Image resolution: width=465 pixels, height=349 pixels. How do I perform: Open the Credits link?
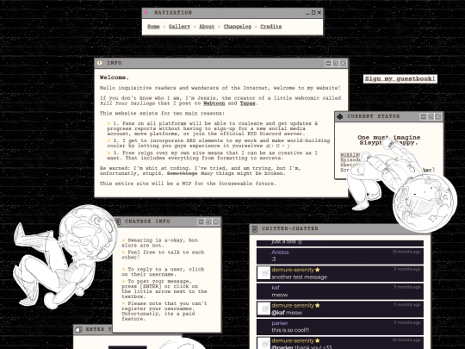270,27
